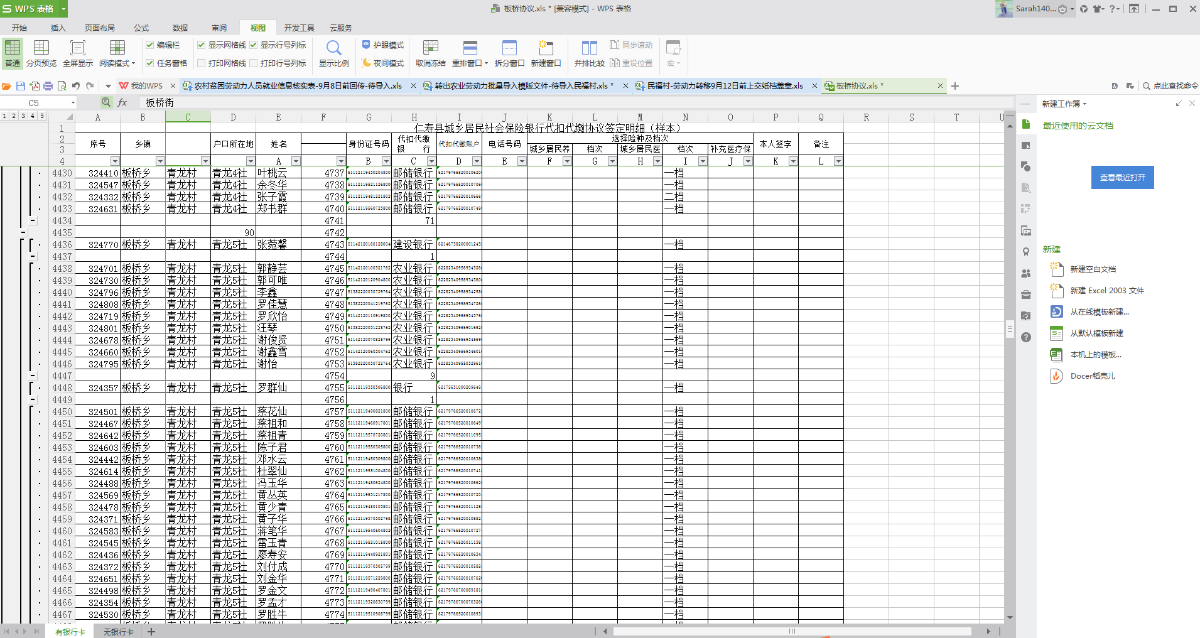Viewport: 1200px width, 638px height.
Task: Enter 全屏显示 full screen mode
Action: tap(78, 53)
